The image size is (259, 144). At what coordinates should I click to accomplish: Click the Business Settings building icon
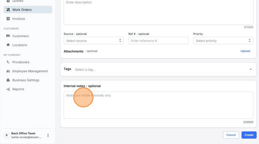tap(8, 80)
